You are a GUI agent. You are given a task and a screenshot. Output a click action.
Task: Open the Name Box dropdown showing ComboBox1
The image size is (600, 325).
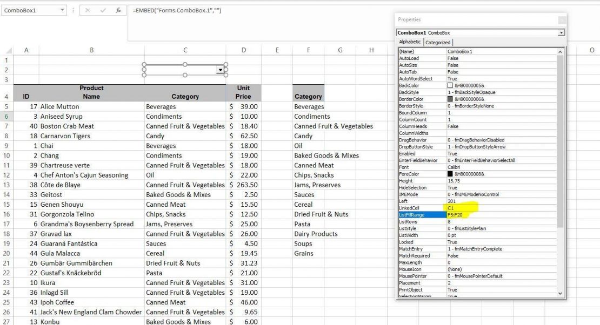(61, 9)
